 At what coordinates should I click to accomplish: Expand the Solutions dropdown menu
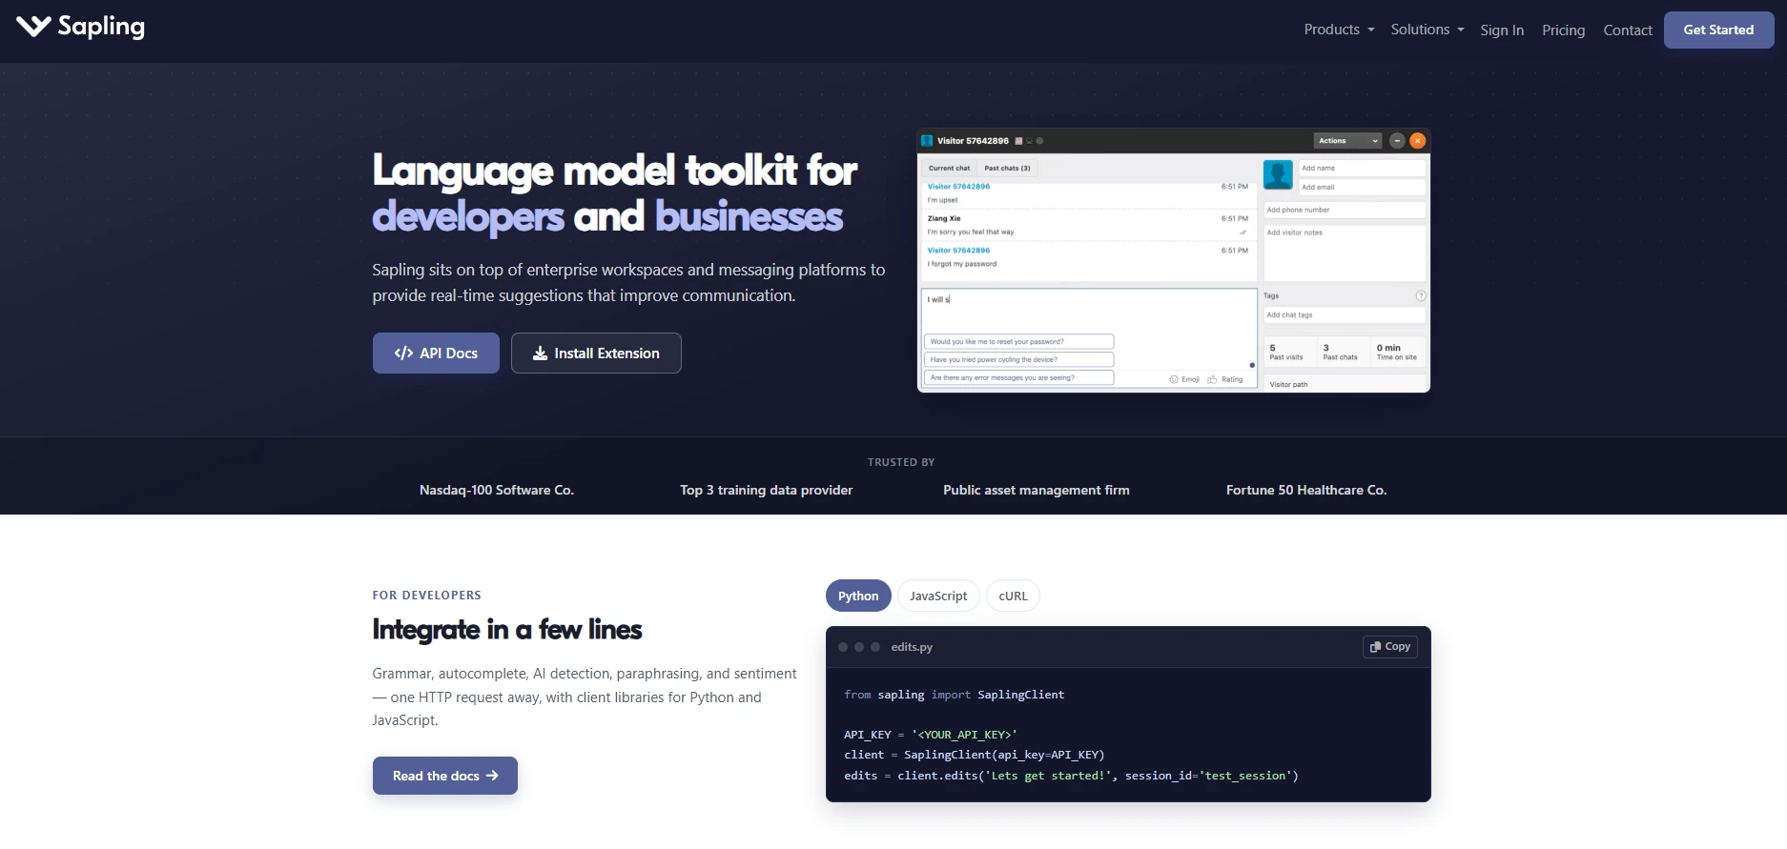[x=1428, y=30]
